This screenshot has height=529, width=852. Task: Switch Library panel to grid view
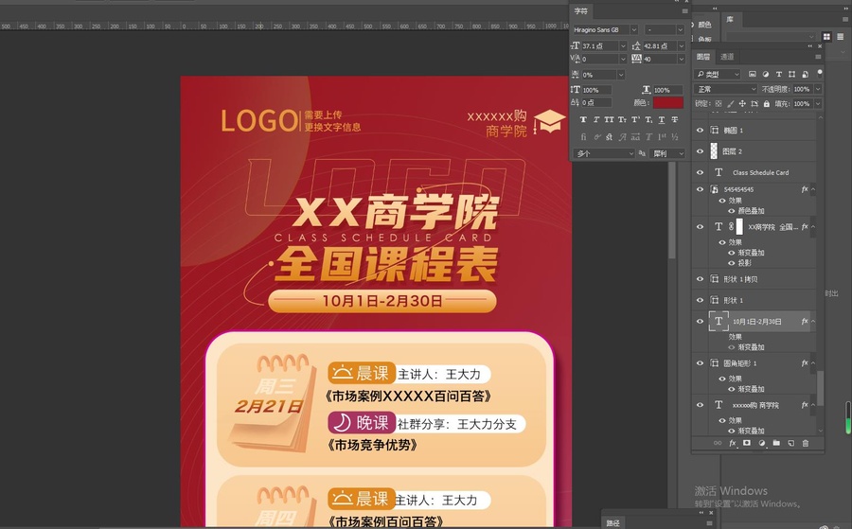click(x=826, y=36)
